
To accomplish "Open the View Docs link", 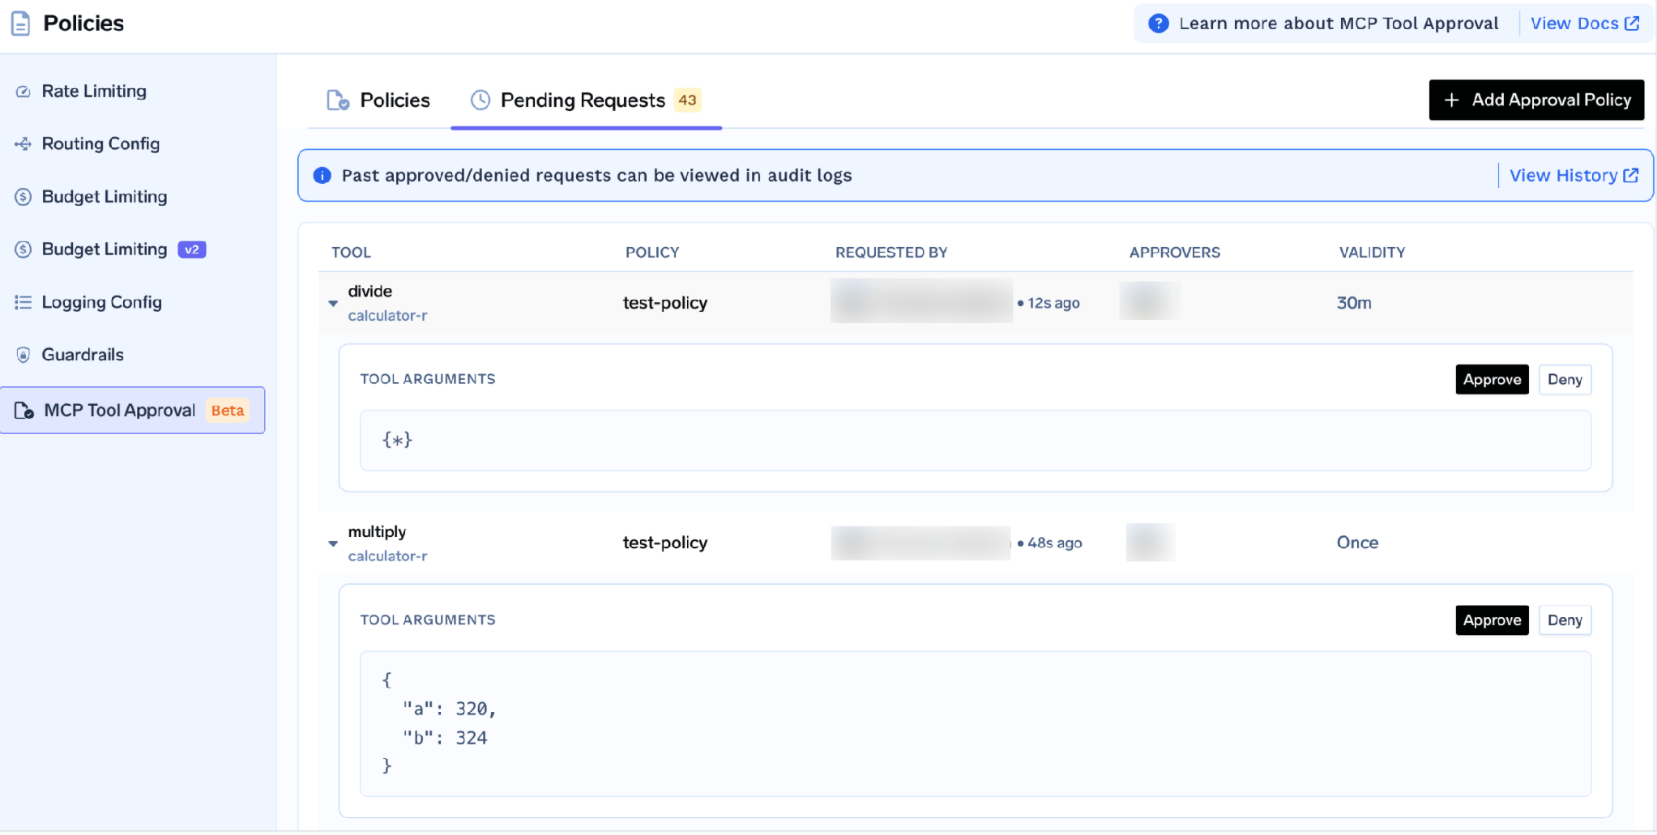I will [x=1584, y=23].
